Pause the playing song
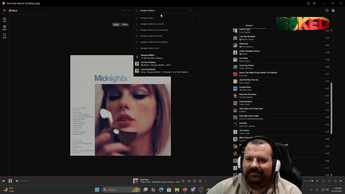Image resolution: width=345 pixels, height=194 pixels. pyautogui.click(x=10, y=181)
